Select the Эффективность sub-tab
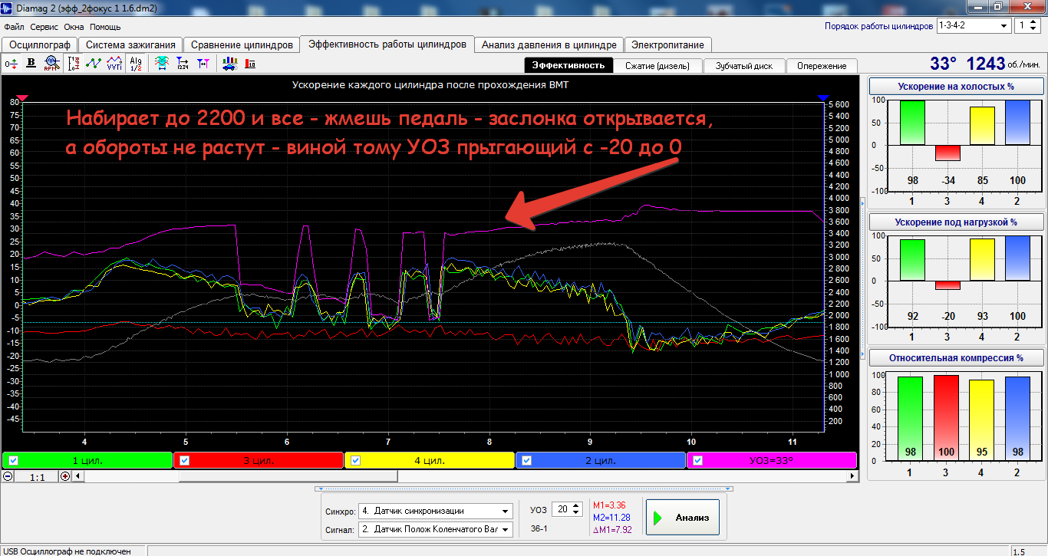Screen dimensions: 1048x556 [x=568, y=65]
